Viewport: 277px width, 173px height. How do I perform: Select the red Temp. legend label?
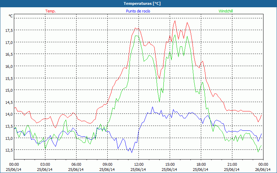click(51, 11)
